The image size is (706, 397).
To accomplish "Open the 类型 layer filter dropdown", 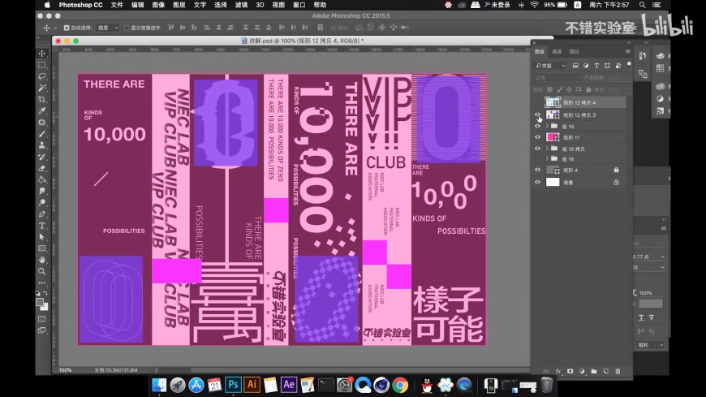I will coord(550,66).
